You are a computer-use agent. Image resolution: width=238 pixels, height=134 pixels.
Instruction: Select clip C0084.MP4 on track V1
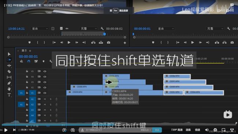pos(204,93)
